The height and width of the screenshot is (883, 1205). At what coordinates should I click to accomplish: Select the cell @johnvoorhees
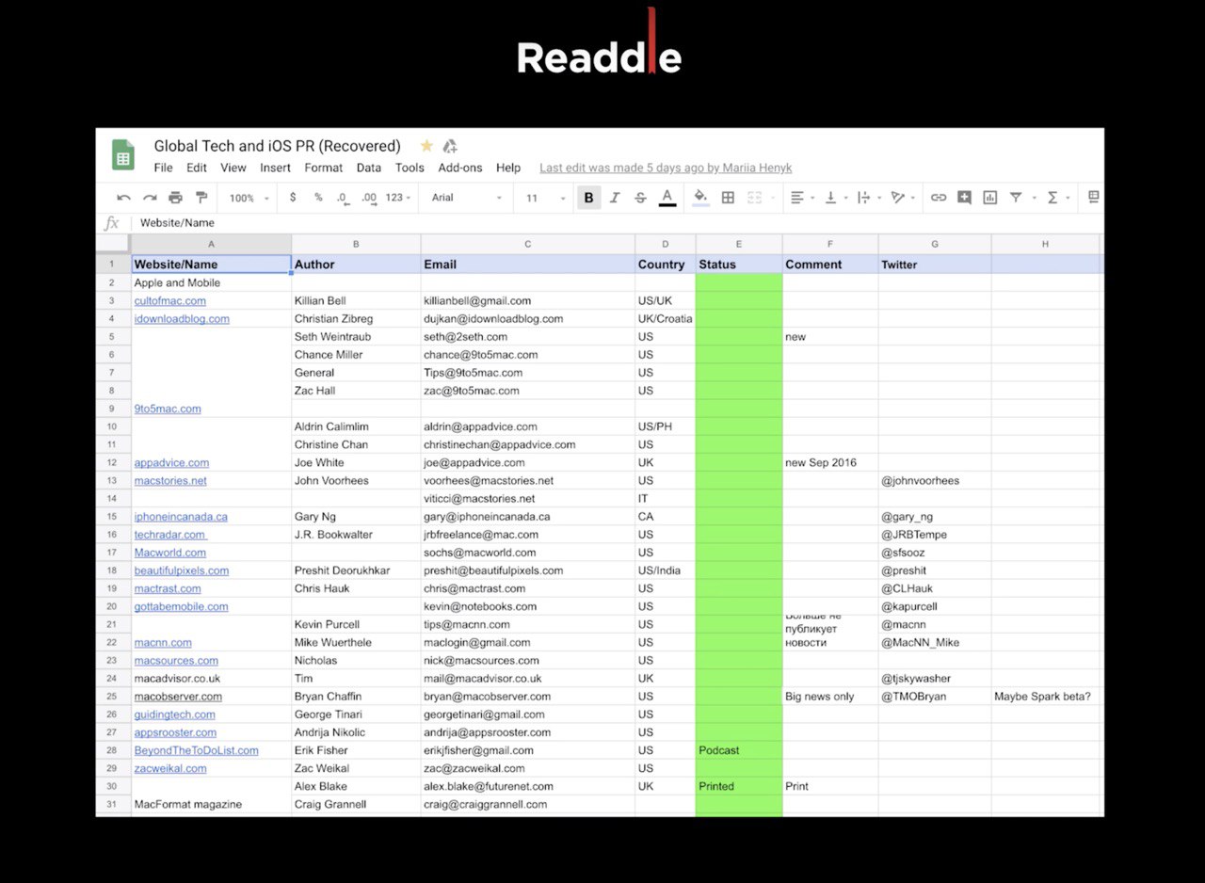(x=935, y=481)
